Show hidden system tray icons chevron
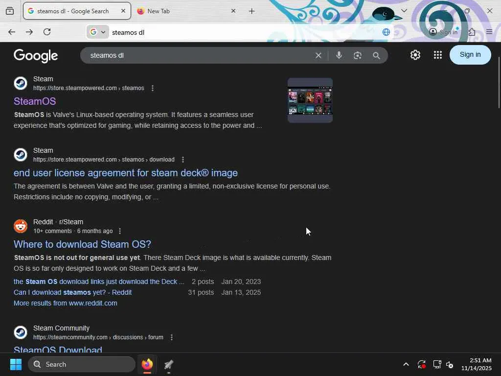 [406, 364]
